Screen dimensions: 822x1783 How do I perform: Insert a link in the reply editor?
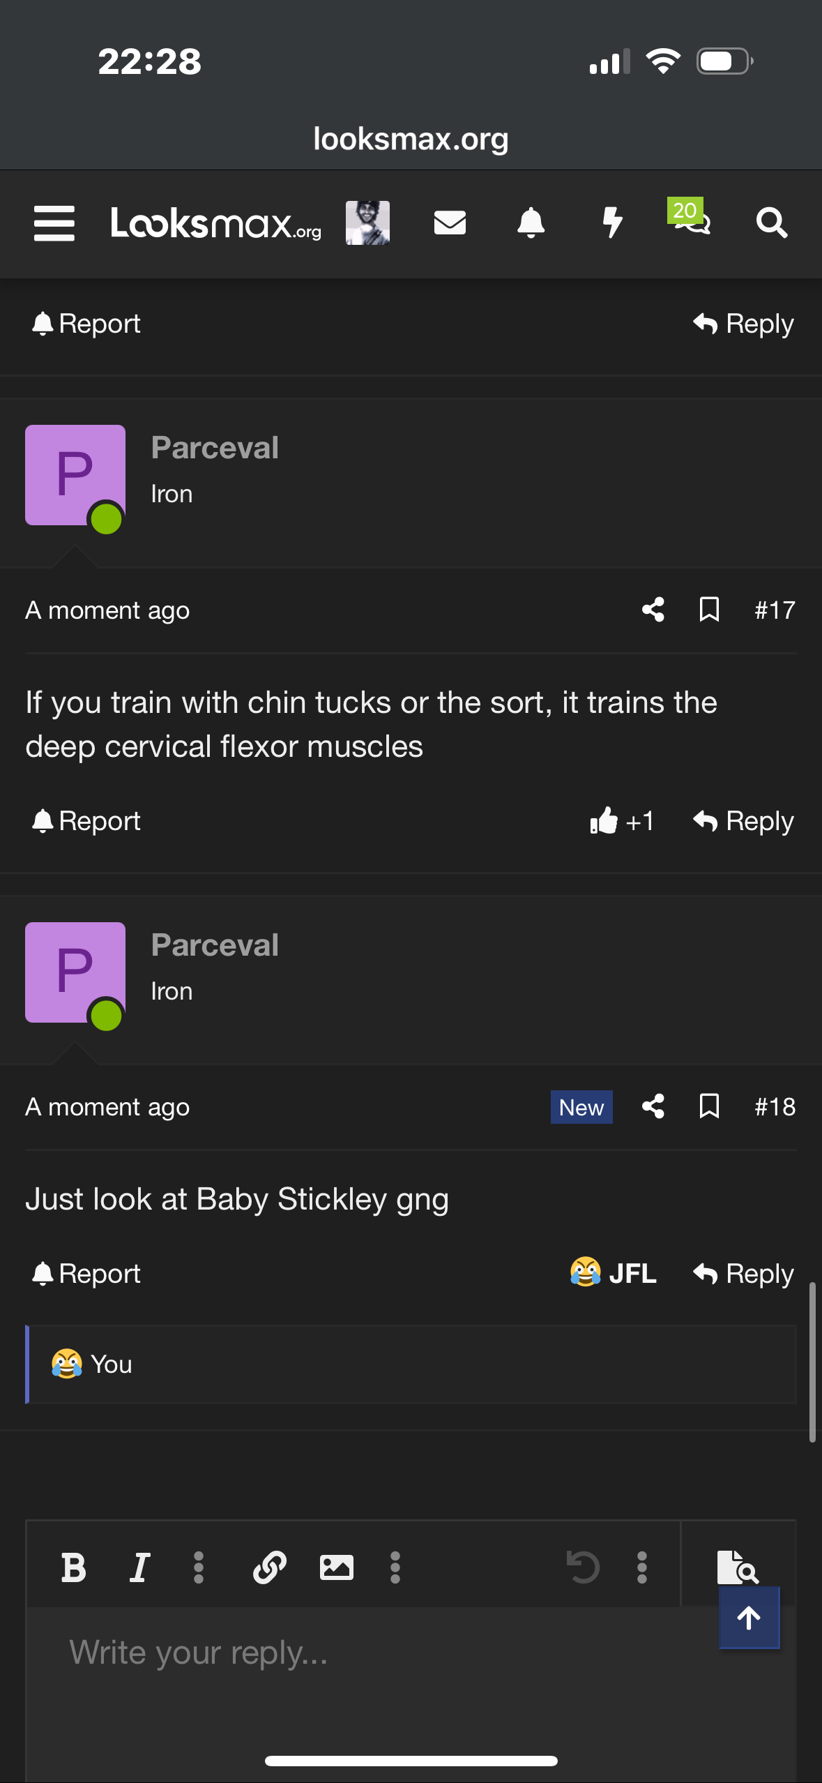tap(270, 1567)
